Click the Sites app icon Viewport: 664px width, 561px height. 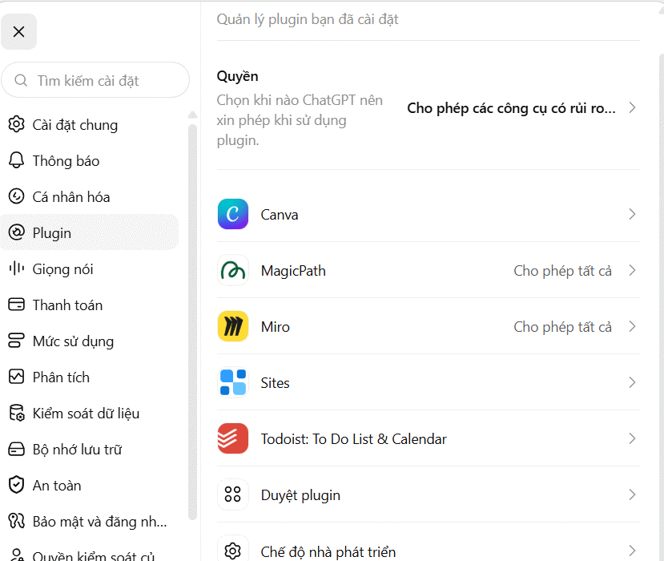click(x=233, y=382)
